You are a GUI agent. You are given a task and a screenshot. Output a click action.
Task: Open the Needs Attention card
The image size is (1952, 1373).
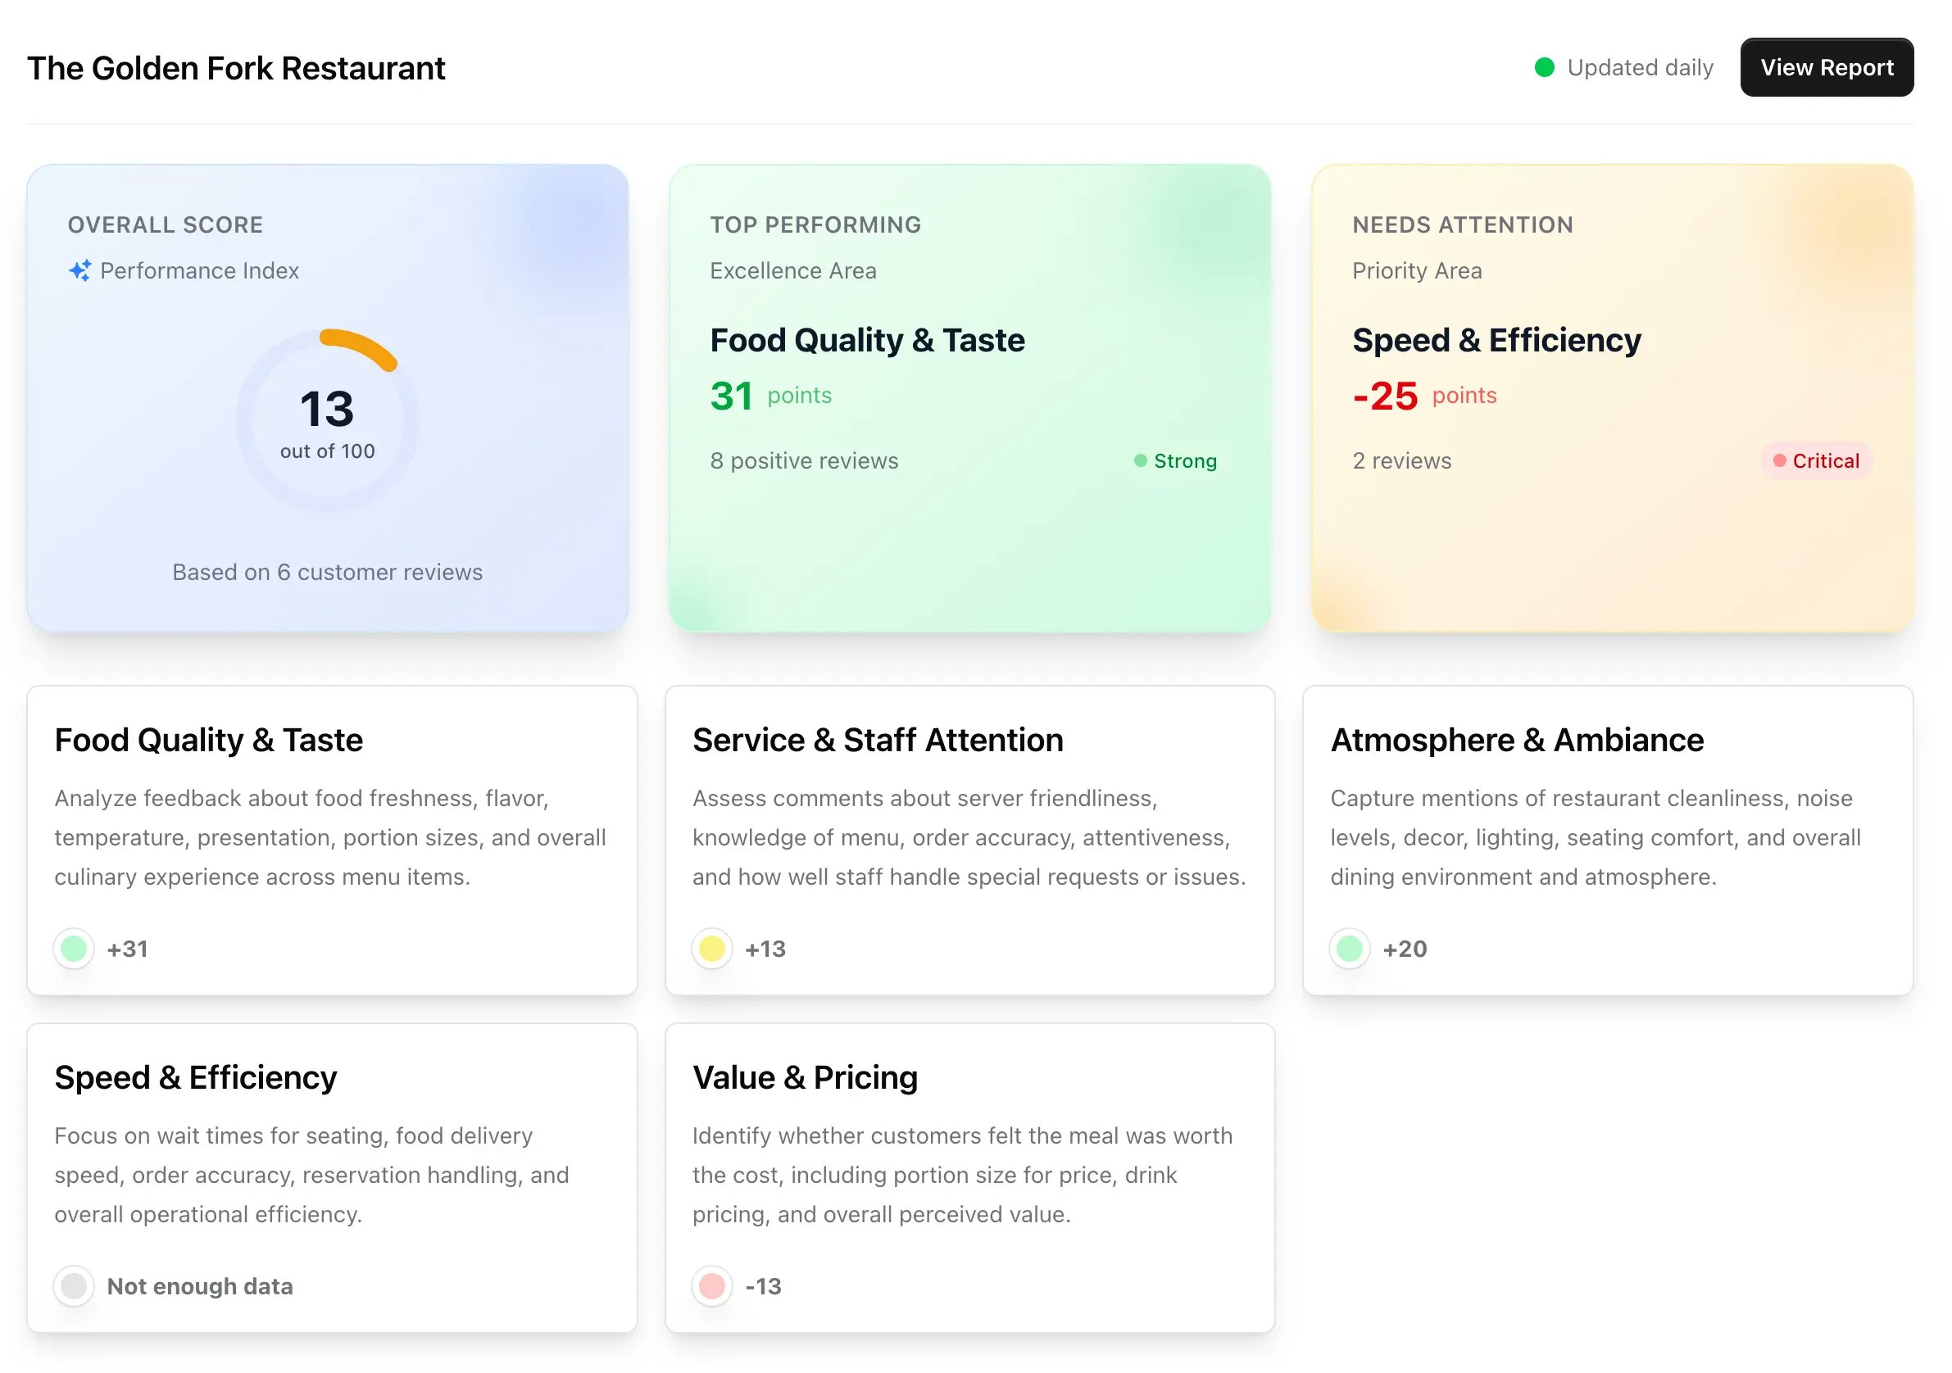[1612, 398]
